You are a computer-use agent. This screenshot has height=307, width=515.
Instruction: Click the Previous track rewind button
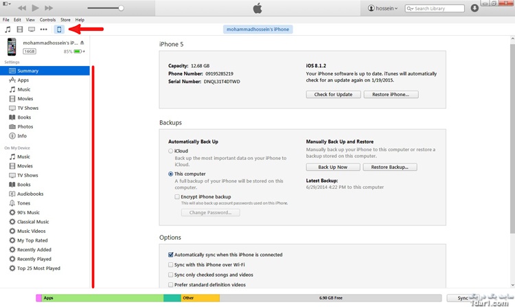tap(22, 8)
